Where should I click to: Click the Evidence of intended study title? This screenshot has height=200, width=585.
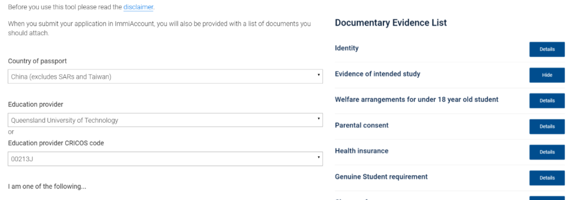(377, 74)
